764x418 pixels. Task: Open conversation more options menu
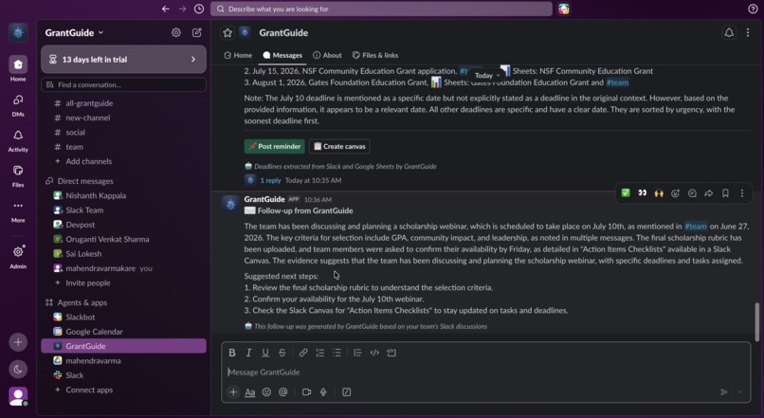tap(748, 32)
